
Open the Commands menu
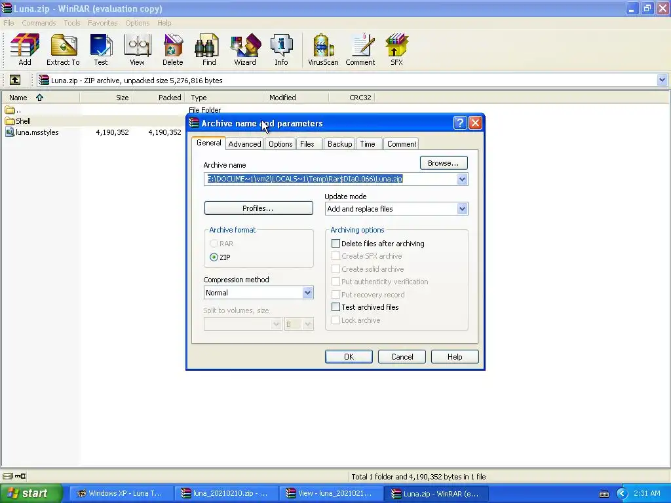[39, 23]
